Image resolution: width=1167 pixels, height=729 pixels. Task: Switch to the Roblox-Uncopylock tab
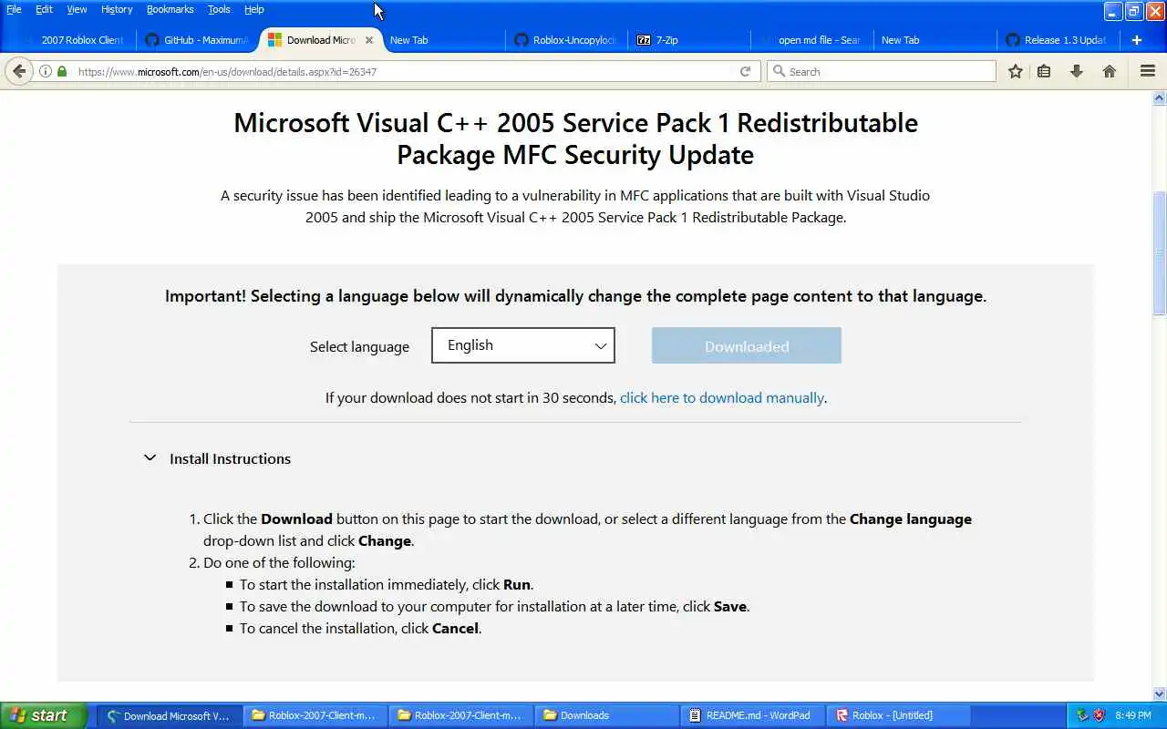tap(565, 40)
